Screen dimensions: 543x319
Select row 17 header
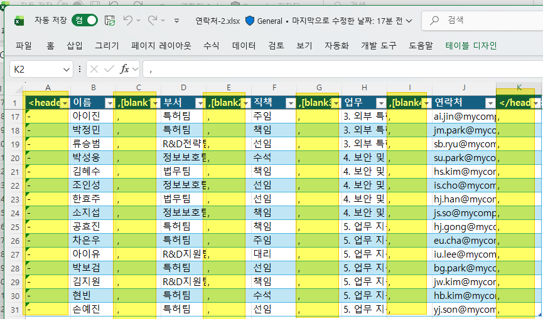(15, 117)
